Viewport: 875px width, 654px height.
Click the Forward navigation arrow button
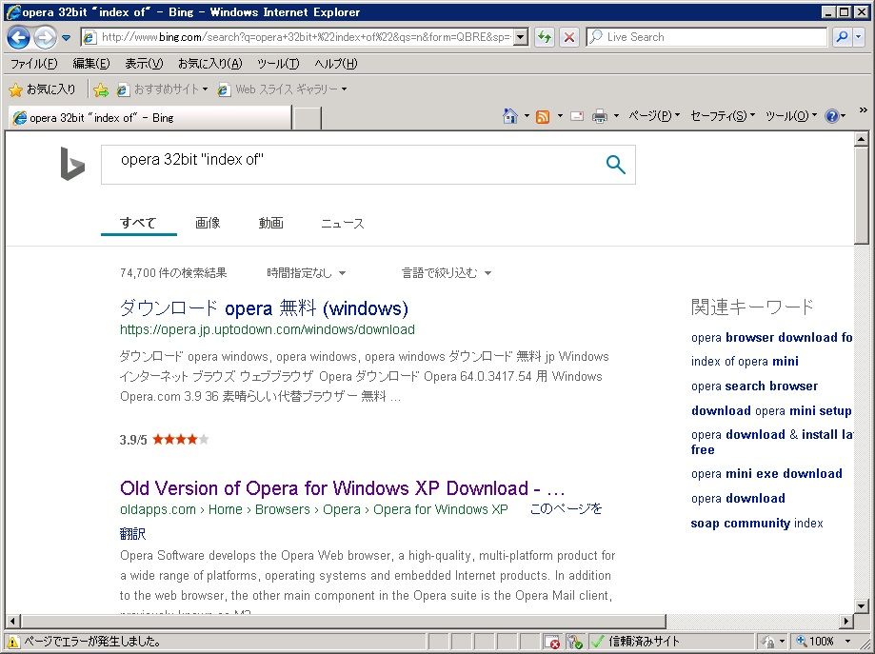(x=45, y=37)
